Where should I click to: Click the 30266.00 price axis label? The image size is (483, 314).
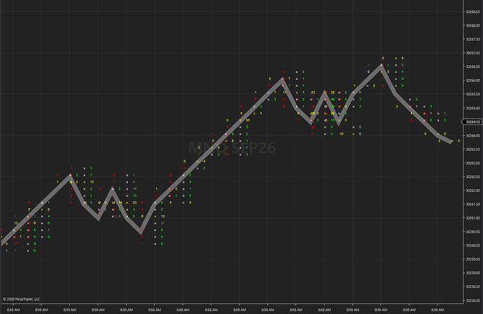(472, 81)
